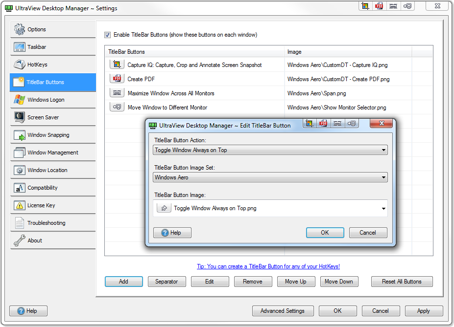Click Span Monitors icon in Settings title bar
Screen dimensions: 454x327
[393, 6]
